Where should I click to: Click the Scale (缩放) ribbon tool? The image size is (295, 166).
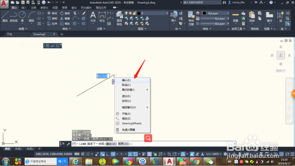coord(65,24)
